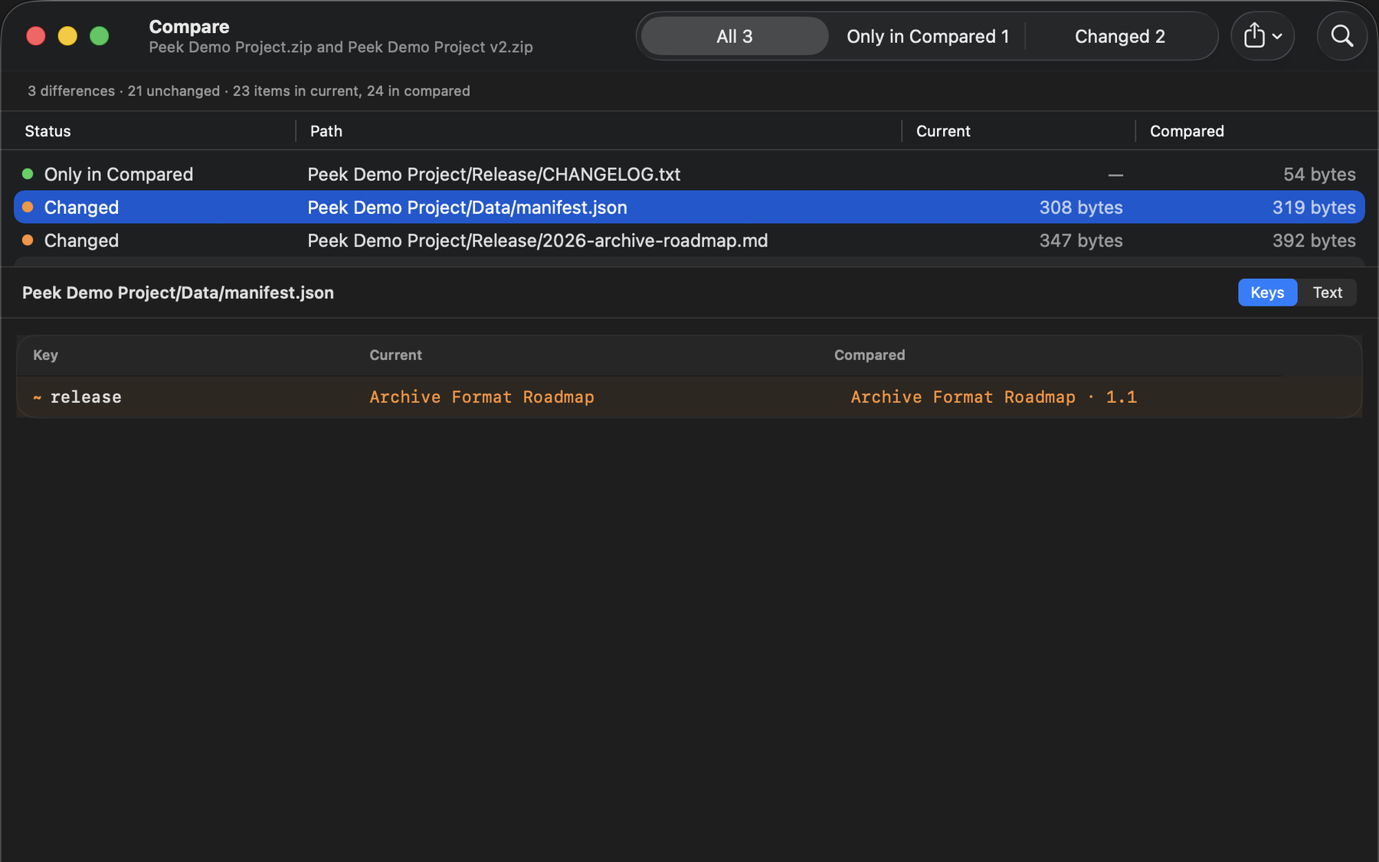This screenshot has width=1379, height=862.
Task: Click the Key column header
Action: click(45, 355)
